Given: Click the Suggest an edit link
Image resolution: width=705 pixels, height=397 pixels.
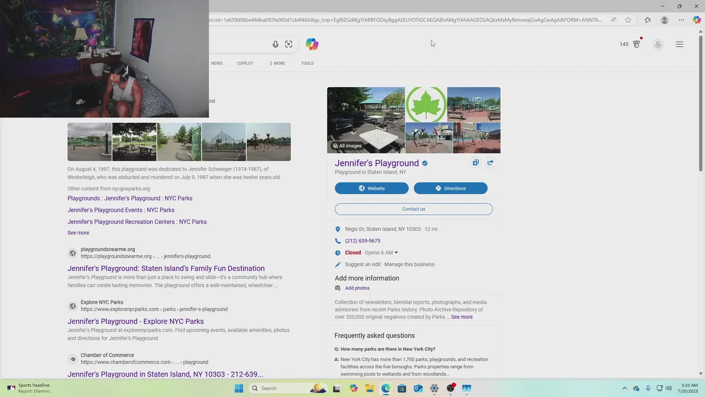Looking at the screenshot, I should coord(362,264).
